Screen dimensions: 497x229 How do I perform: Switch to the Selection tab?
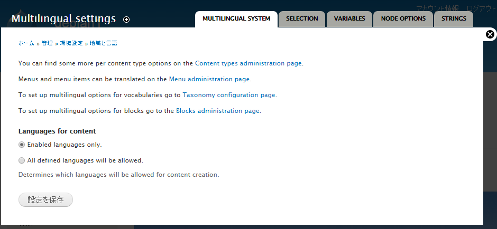[302, 19]
